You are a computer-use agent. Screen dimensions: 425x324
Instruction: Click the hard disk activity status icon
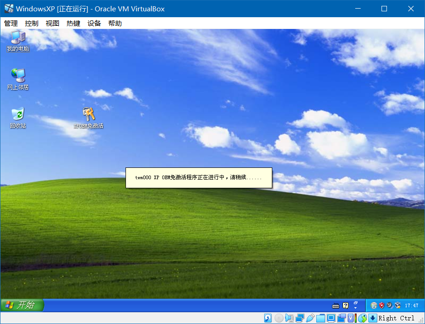click(268, 318)
